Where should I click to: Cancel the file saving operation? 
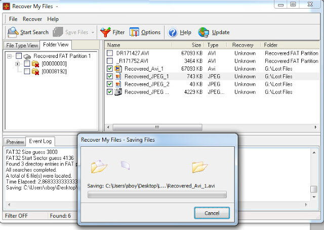point(212,213)
